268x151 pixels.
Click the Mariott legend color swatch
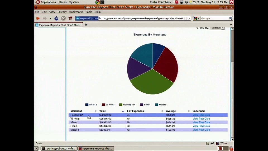coord(156,105)
